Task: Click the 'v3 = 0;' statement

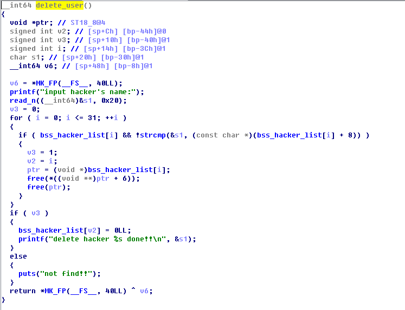Action: point(25,109)
